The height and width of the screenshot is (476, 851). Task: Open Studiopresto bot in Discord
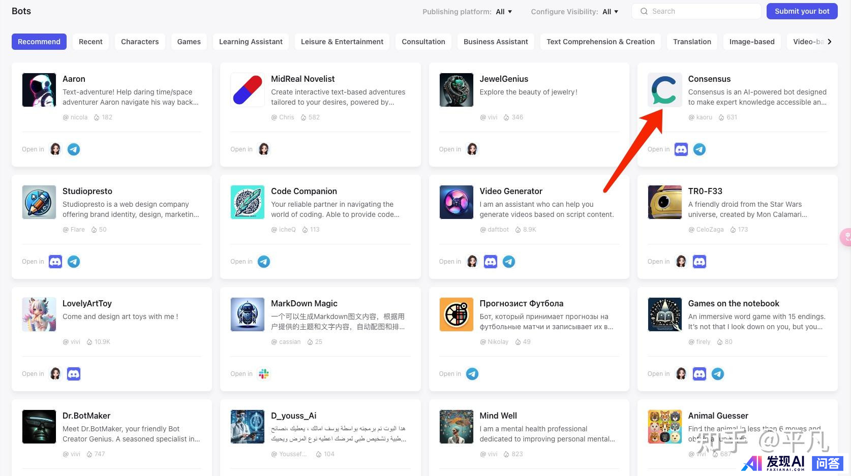point(55,262)
